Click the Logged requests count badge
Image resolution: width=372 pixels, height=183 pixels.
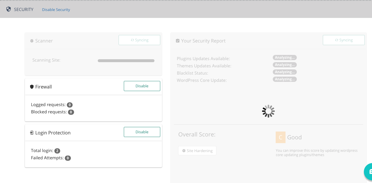70,105
